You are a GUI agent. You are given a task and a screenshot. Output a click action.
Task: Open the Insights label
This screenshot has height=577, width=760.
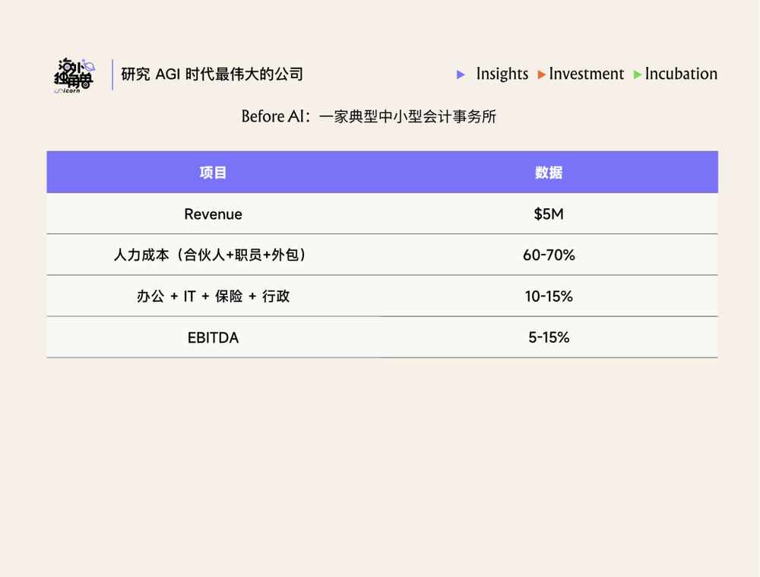(502, 74)
